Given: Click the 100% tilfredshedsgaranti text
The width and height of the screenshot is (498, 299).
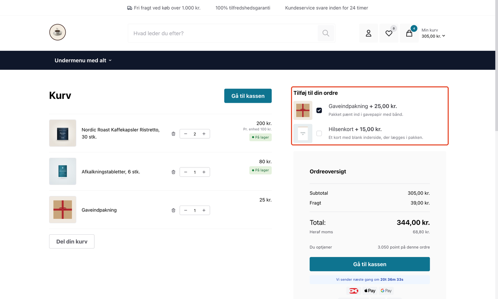Looking at the screenshot, I should (243, 8).
